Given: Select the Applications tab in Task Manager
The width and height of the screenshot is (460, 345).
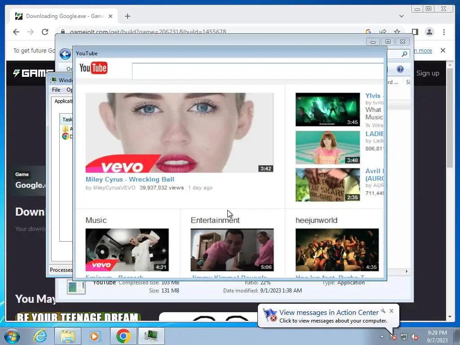Looking at the screenshot, I should 63,101.
